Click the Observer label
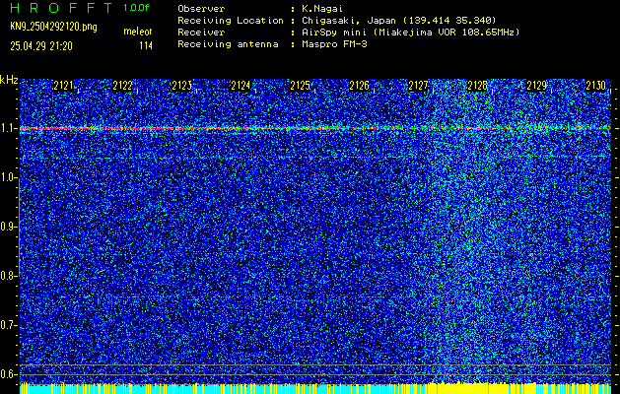 pos(201,8)
